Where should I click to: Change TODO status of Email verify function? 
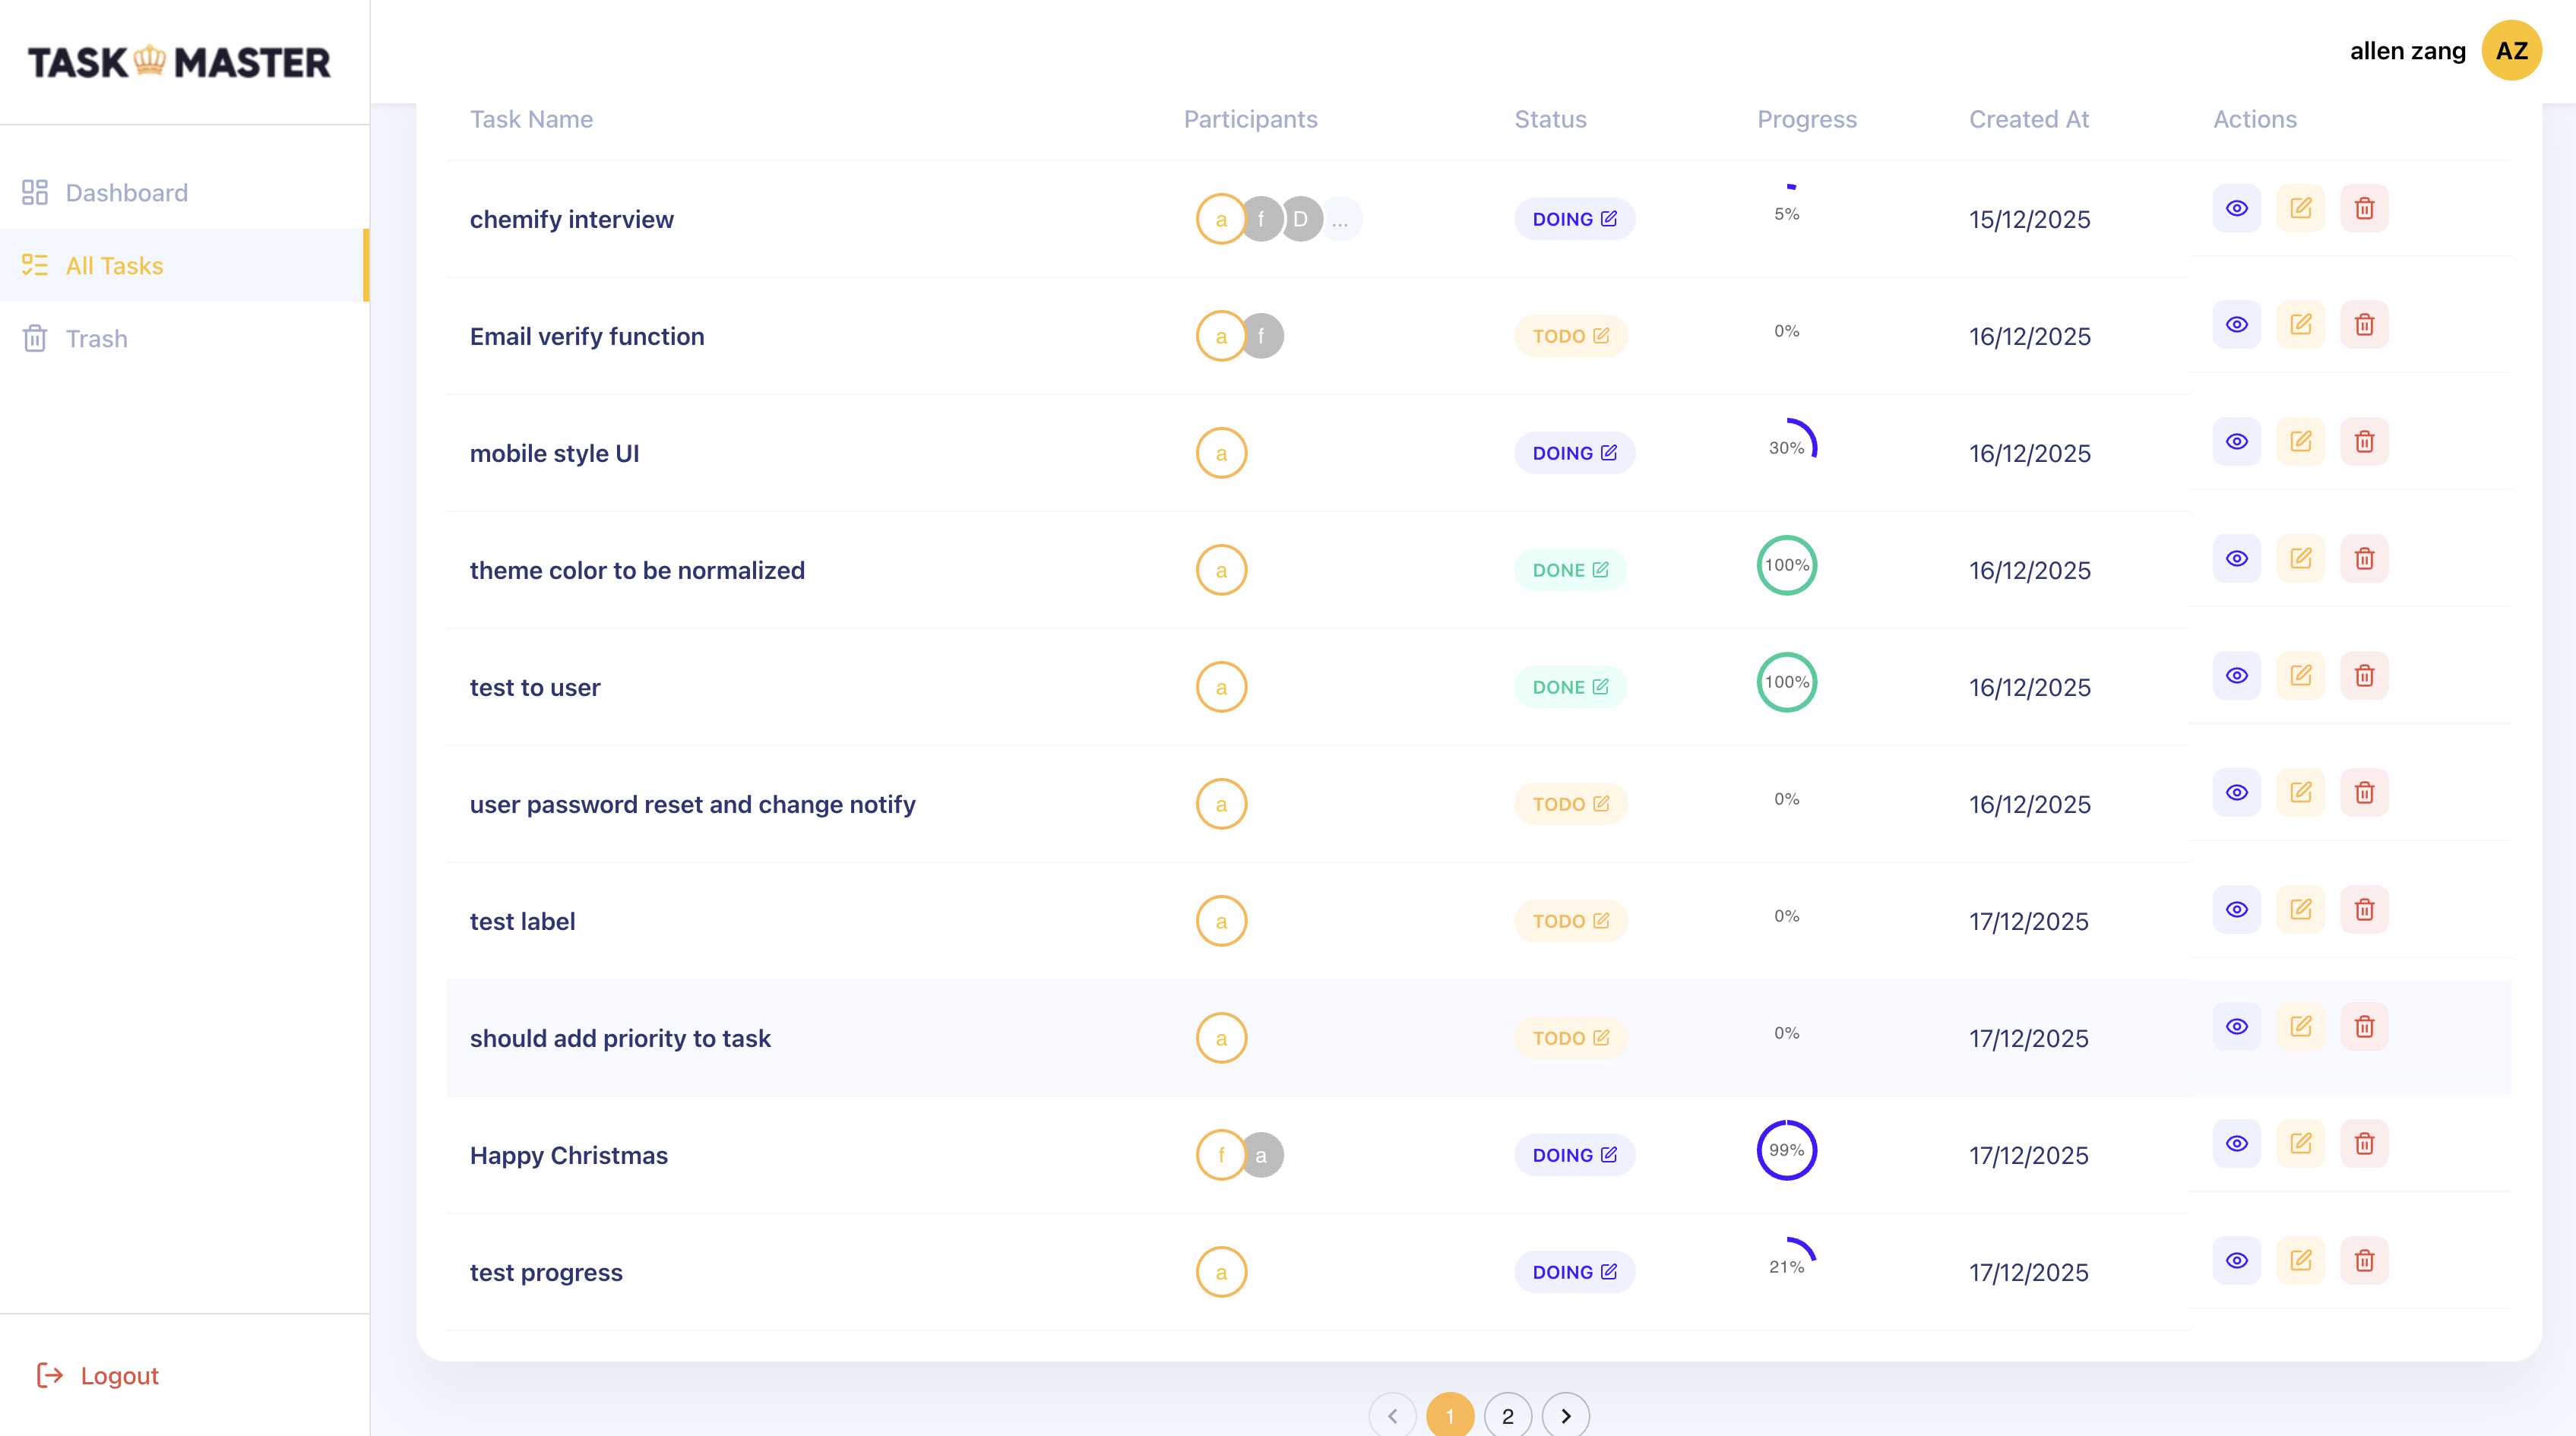pyautogui.click(x=1570, y=336)
